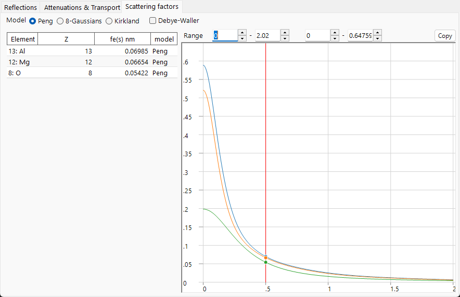Click the fe(s) value 0.06985
The image size is (460, 297).
136,51
